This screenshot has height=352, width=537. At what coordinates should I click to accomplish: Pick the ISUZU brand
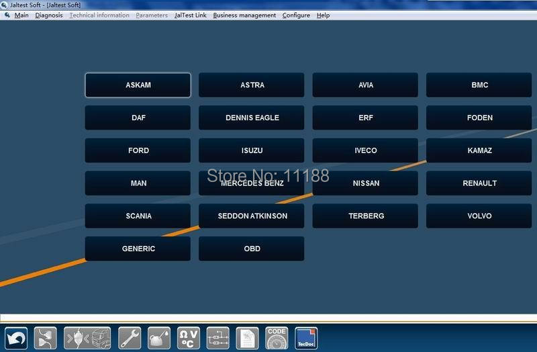pyautogui.click(x=252, y=150)
